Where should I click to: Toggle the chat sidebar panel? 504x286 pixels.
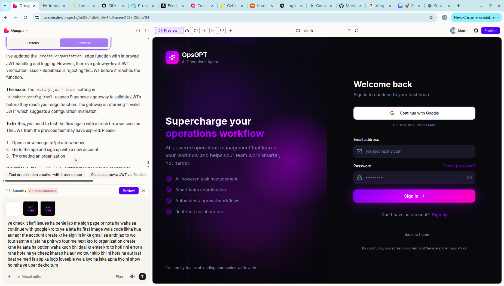coord(147,31)
